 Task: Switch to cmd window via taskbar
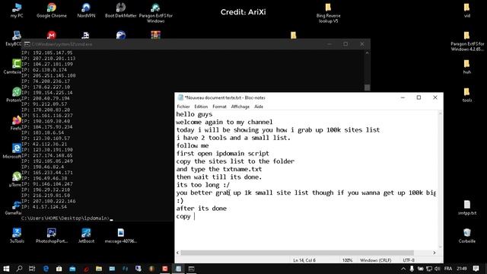[191, 269]
